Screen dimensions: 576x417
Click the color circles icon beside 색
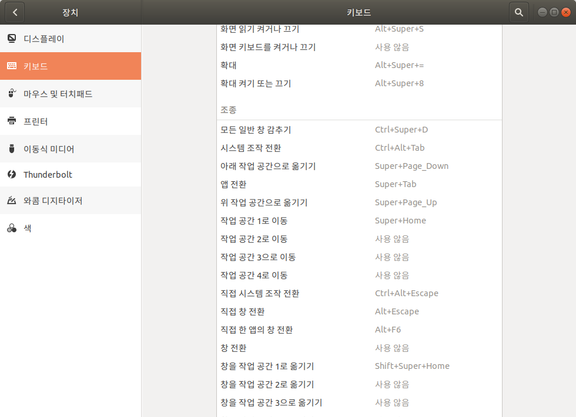coord(12,228)
